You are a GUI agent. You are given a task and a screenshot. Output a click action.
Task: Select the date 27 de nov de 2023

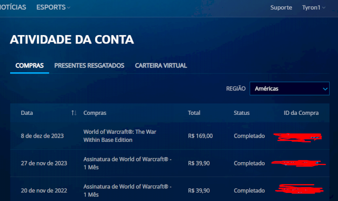point(44,163)
